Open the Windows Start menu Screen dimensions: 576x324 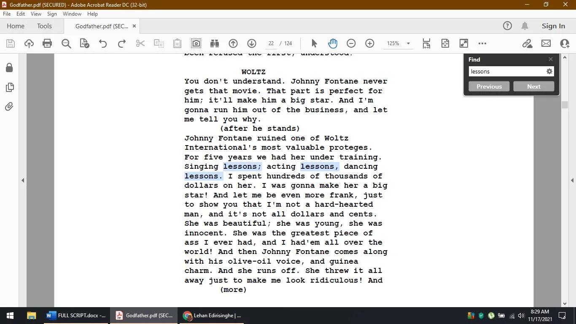point(10,316)
